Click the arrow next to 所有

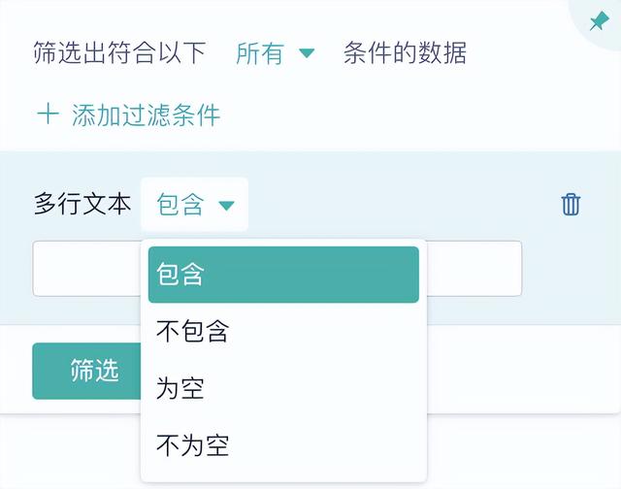coord(307,53)
